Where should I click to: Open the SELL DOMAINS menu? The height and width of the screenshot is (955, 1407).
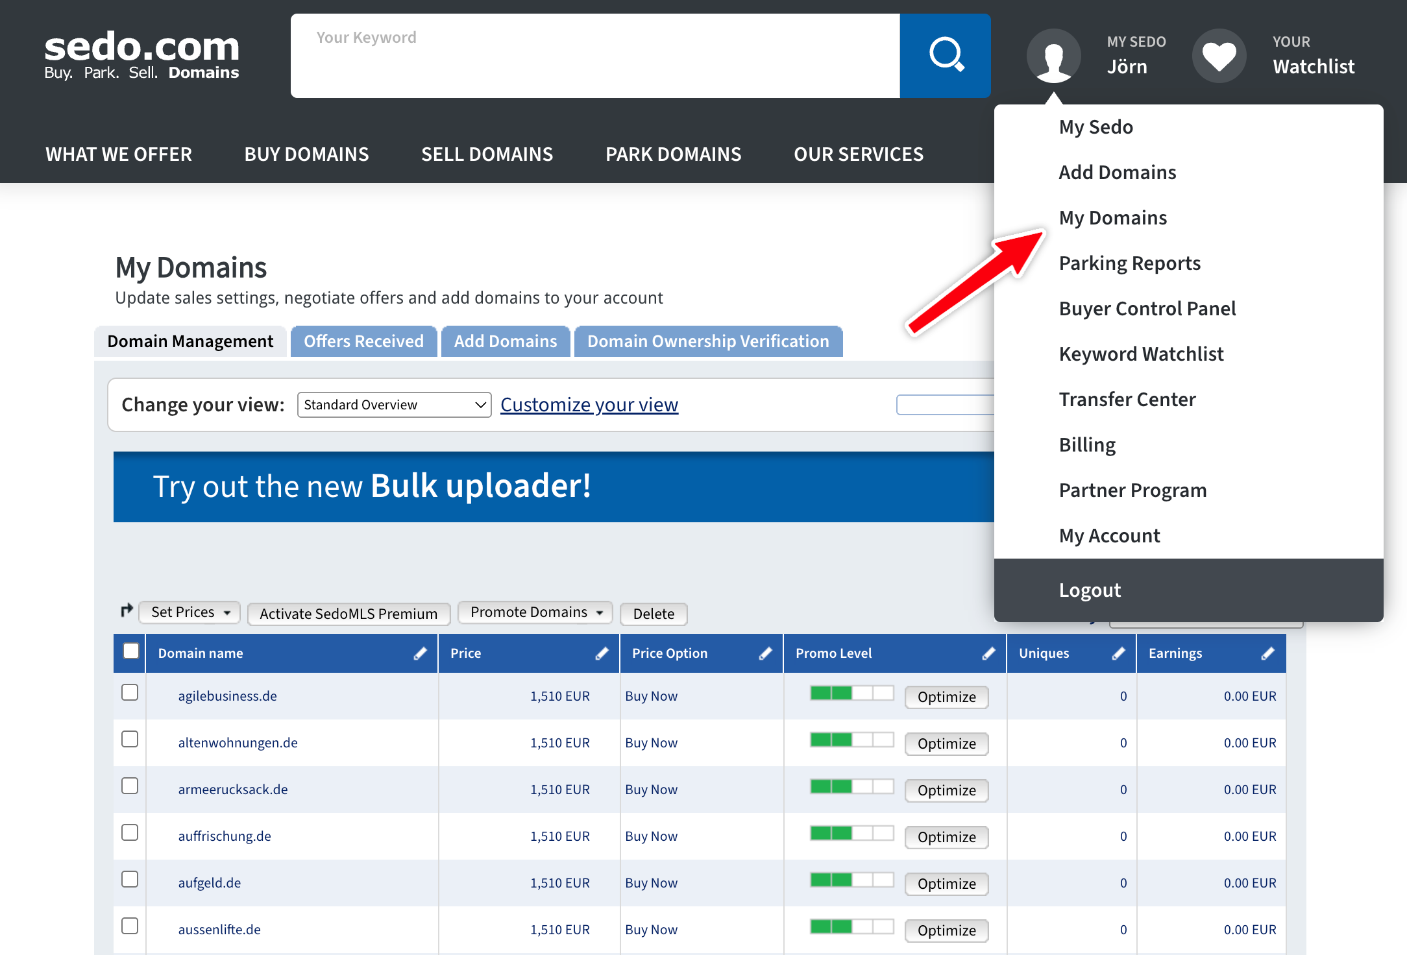(487, 154)
